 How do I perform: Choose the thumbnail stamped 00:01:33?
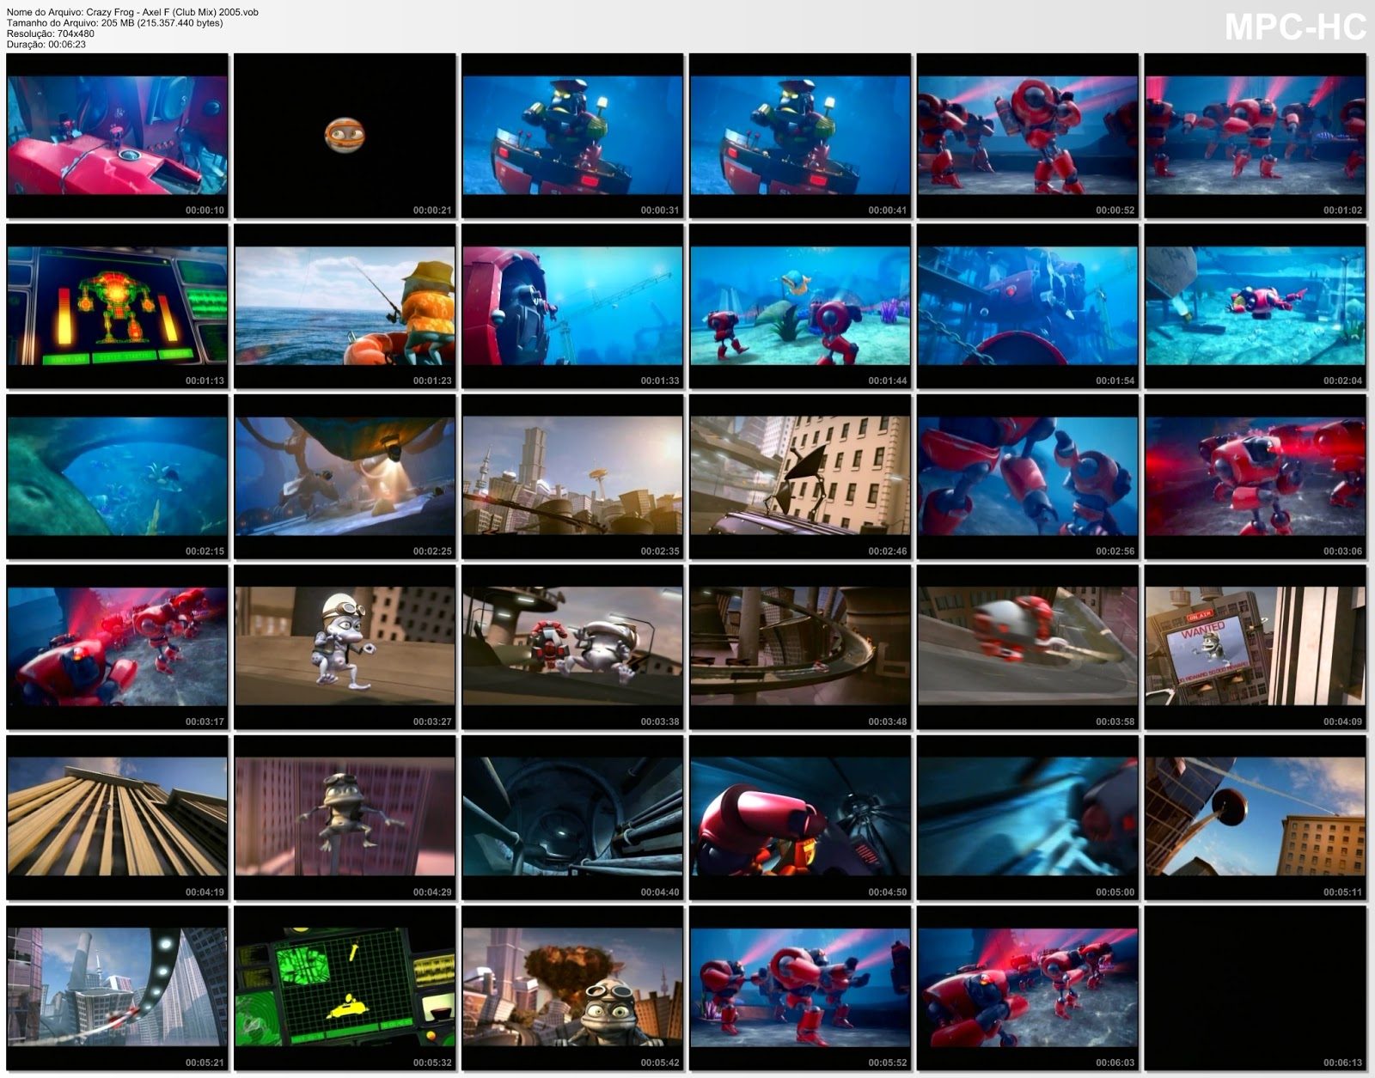tap(572, 307)
